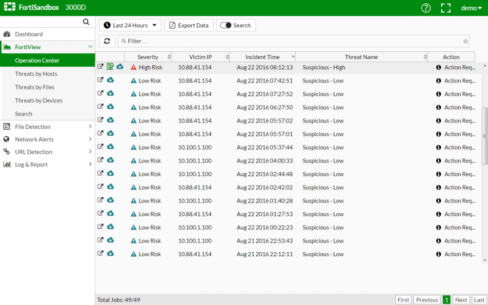Sort by the Victim IP column
This screenshot has width=488, height=305.
pyautogui.click(x=201, y=57)
